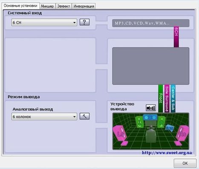Select the front left L speaker

tap(139, 122)
